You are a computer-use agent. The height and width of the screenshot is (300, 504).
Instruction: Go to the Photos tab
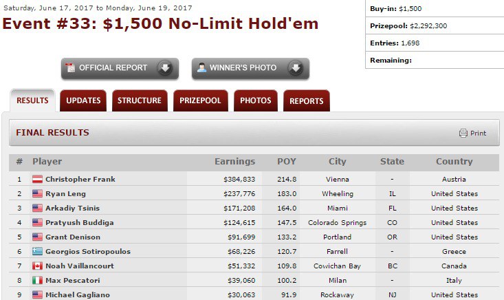point(256,101)
